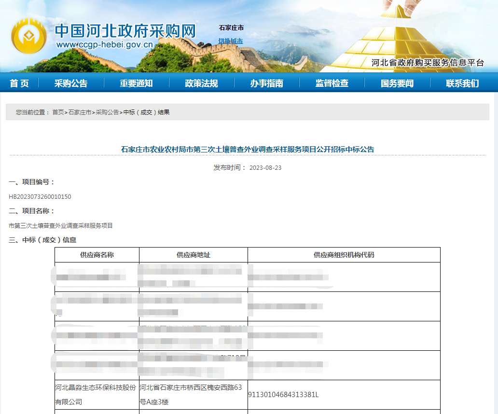Screen dimensions: 498x414
Task: Click the 供应商地址 column header
Action: pyautogui.click(x=194, y=255)
